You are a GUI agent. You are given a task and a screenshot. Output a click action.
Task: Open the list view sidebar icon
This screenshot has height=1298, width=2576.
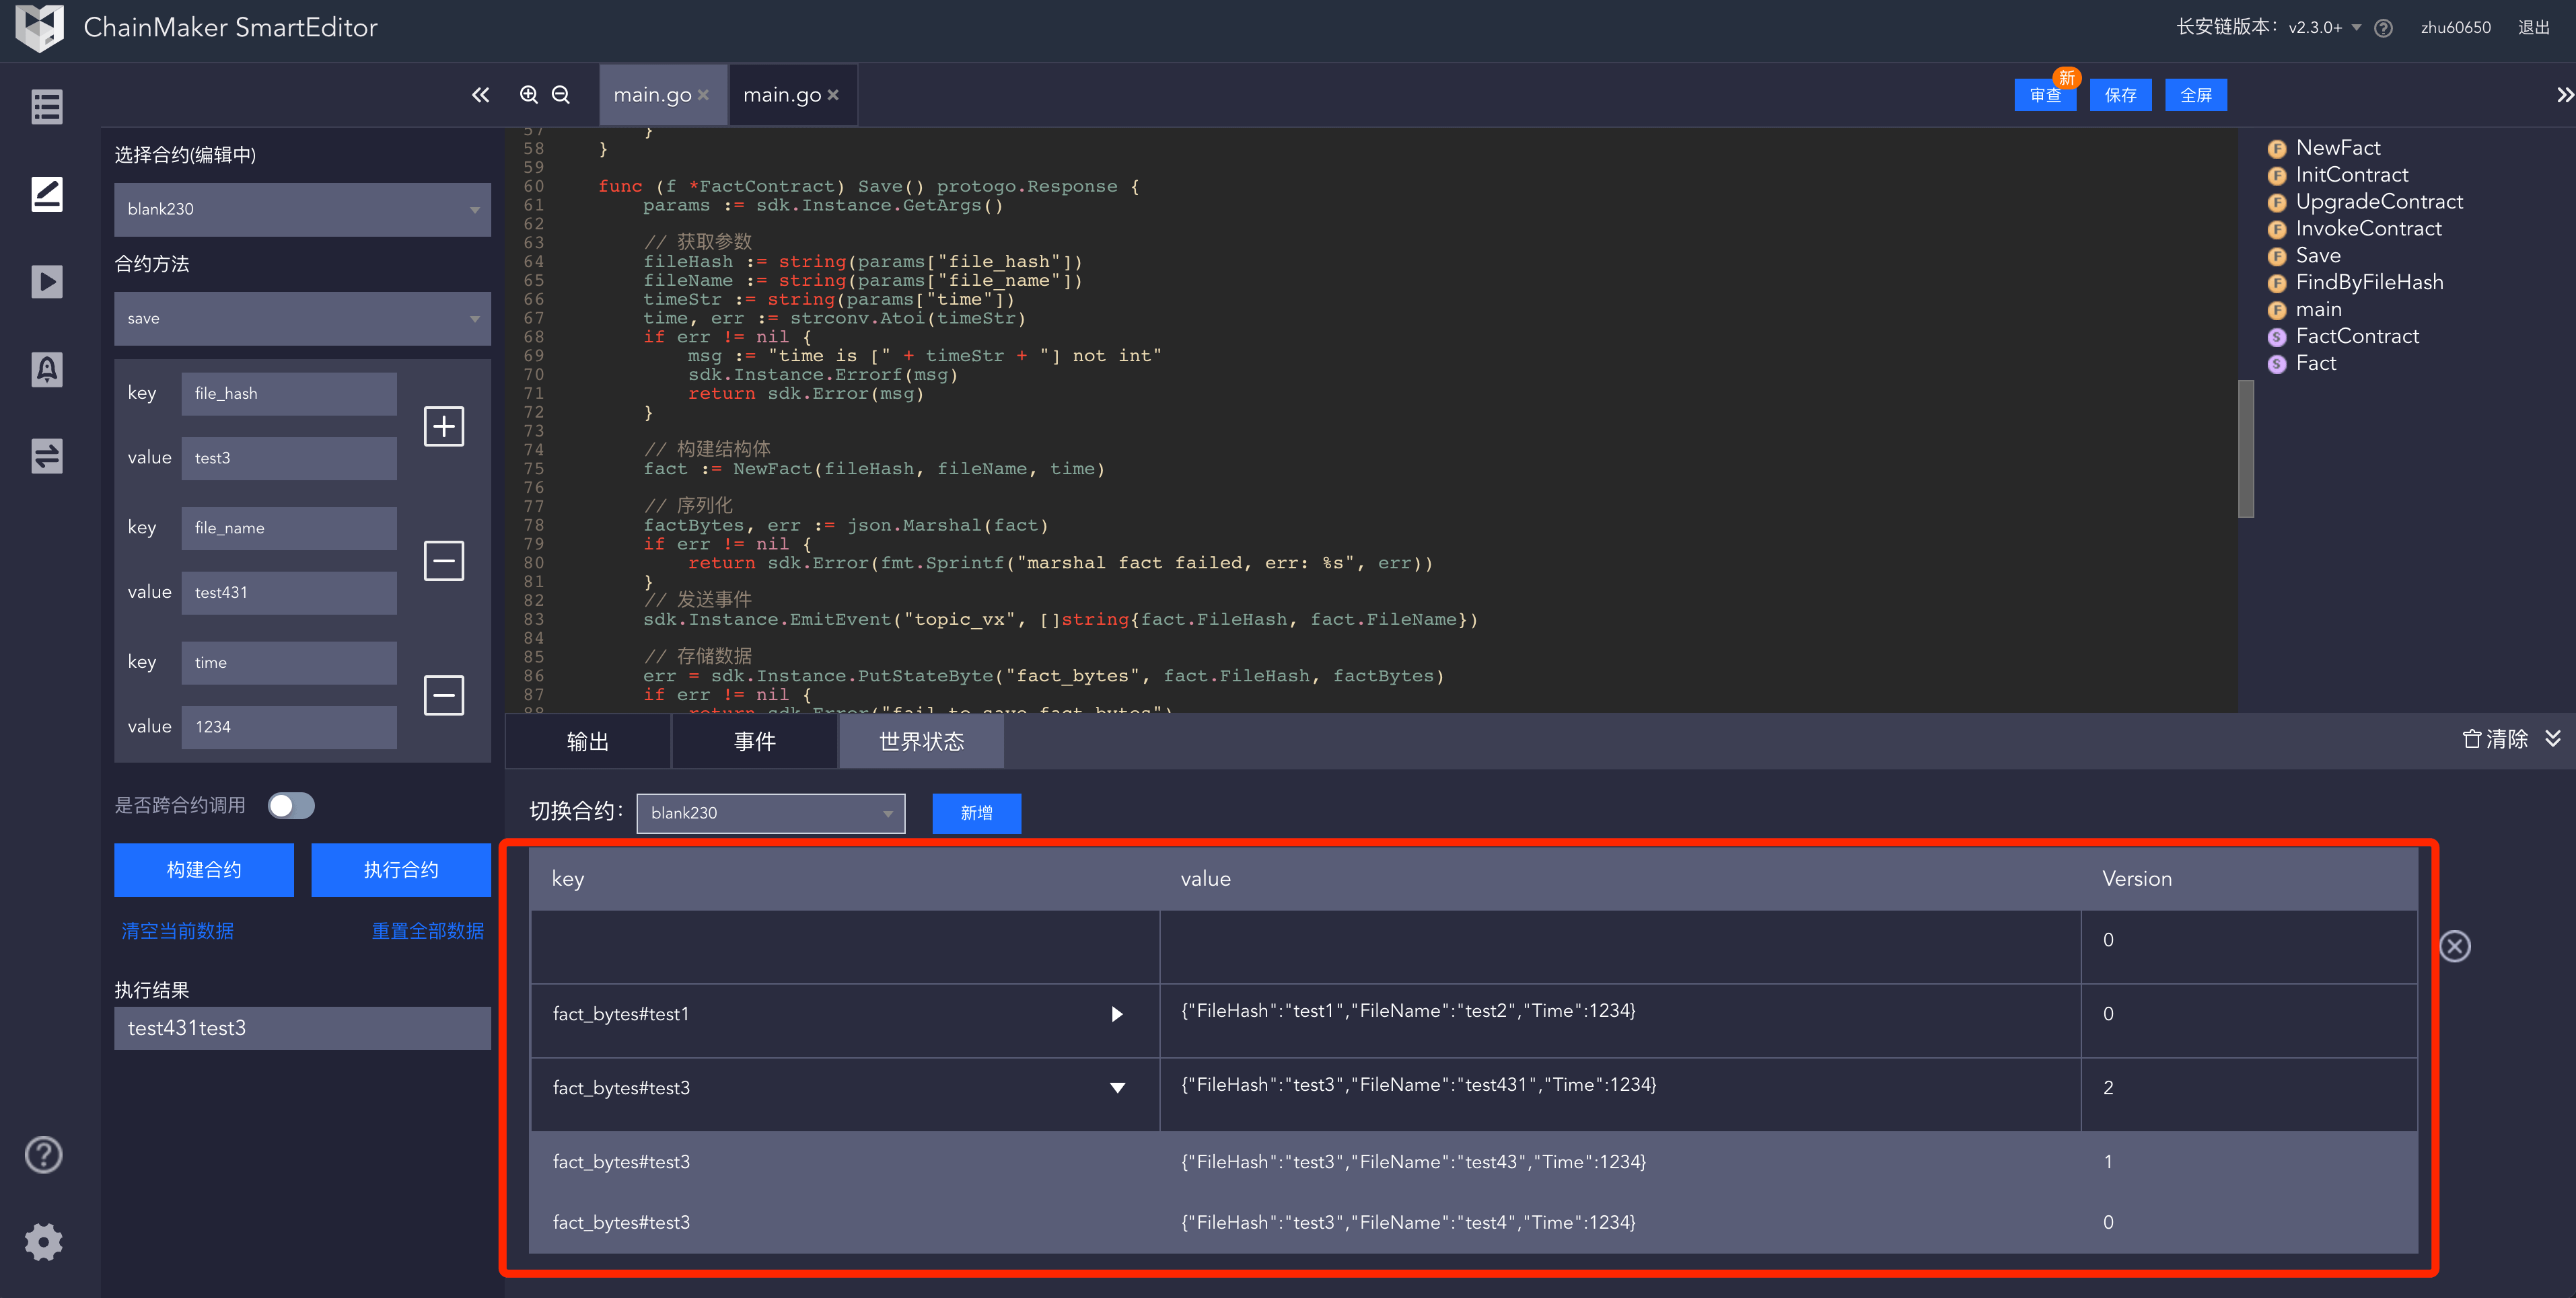point(46,107)
